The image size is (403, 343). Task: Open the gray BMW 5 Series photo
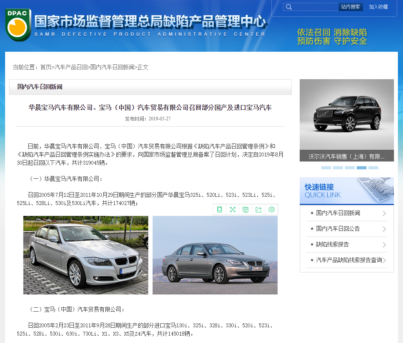215,255
